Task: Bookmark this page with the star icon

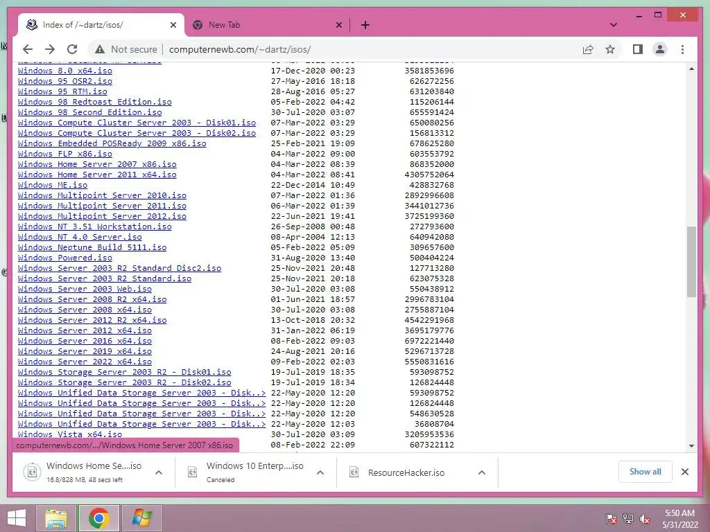Action: coord(610,49)
